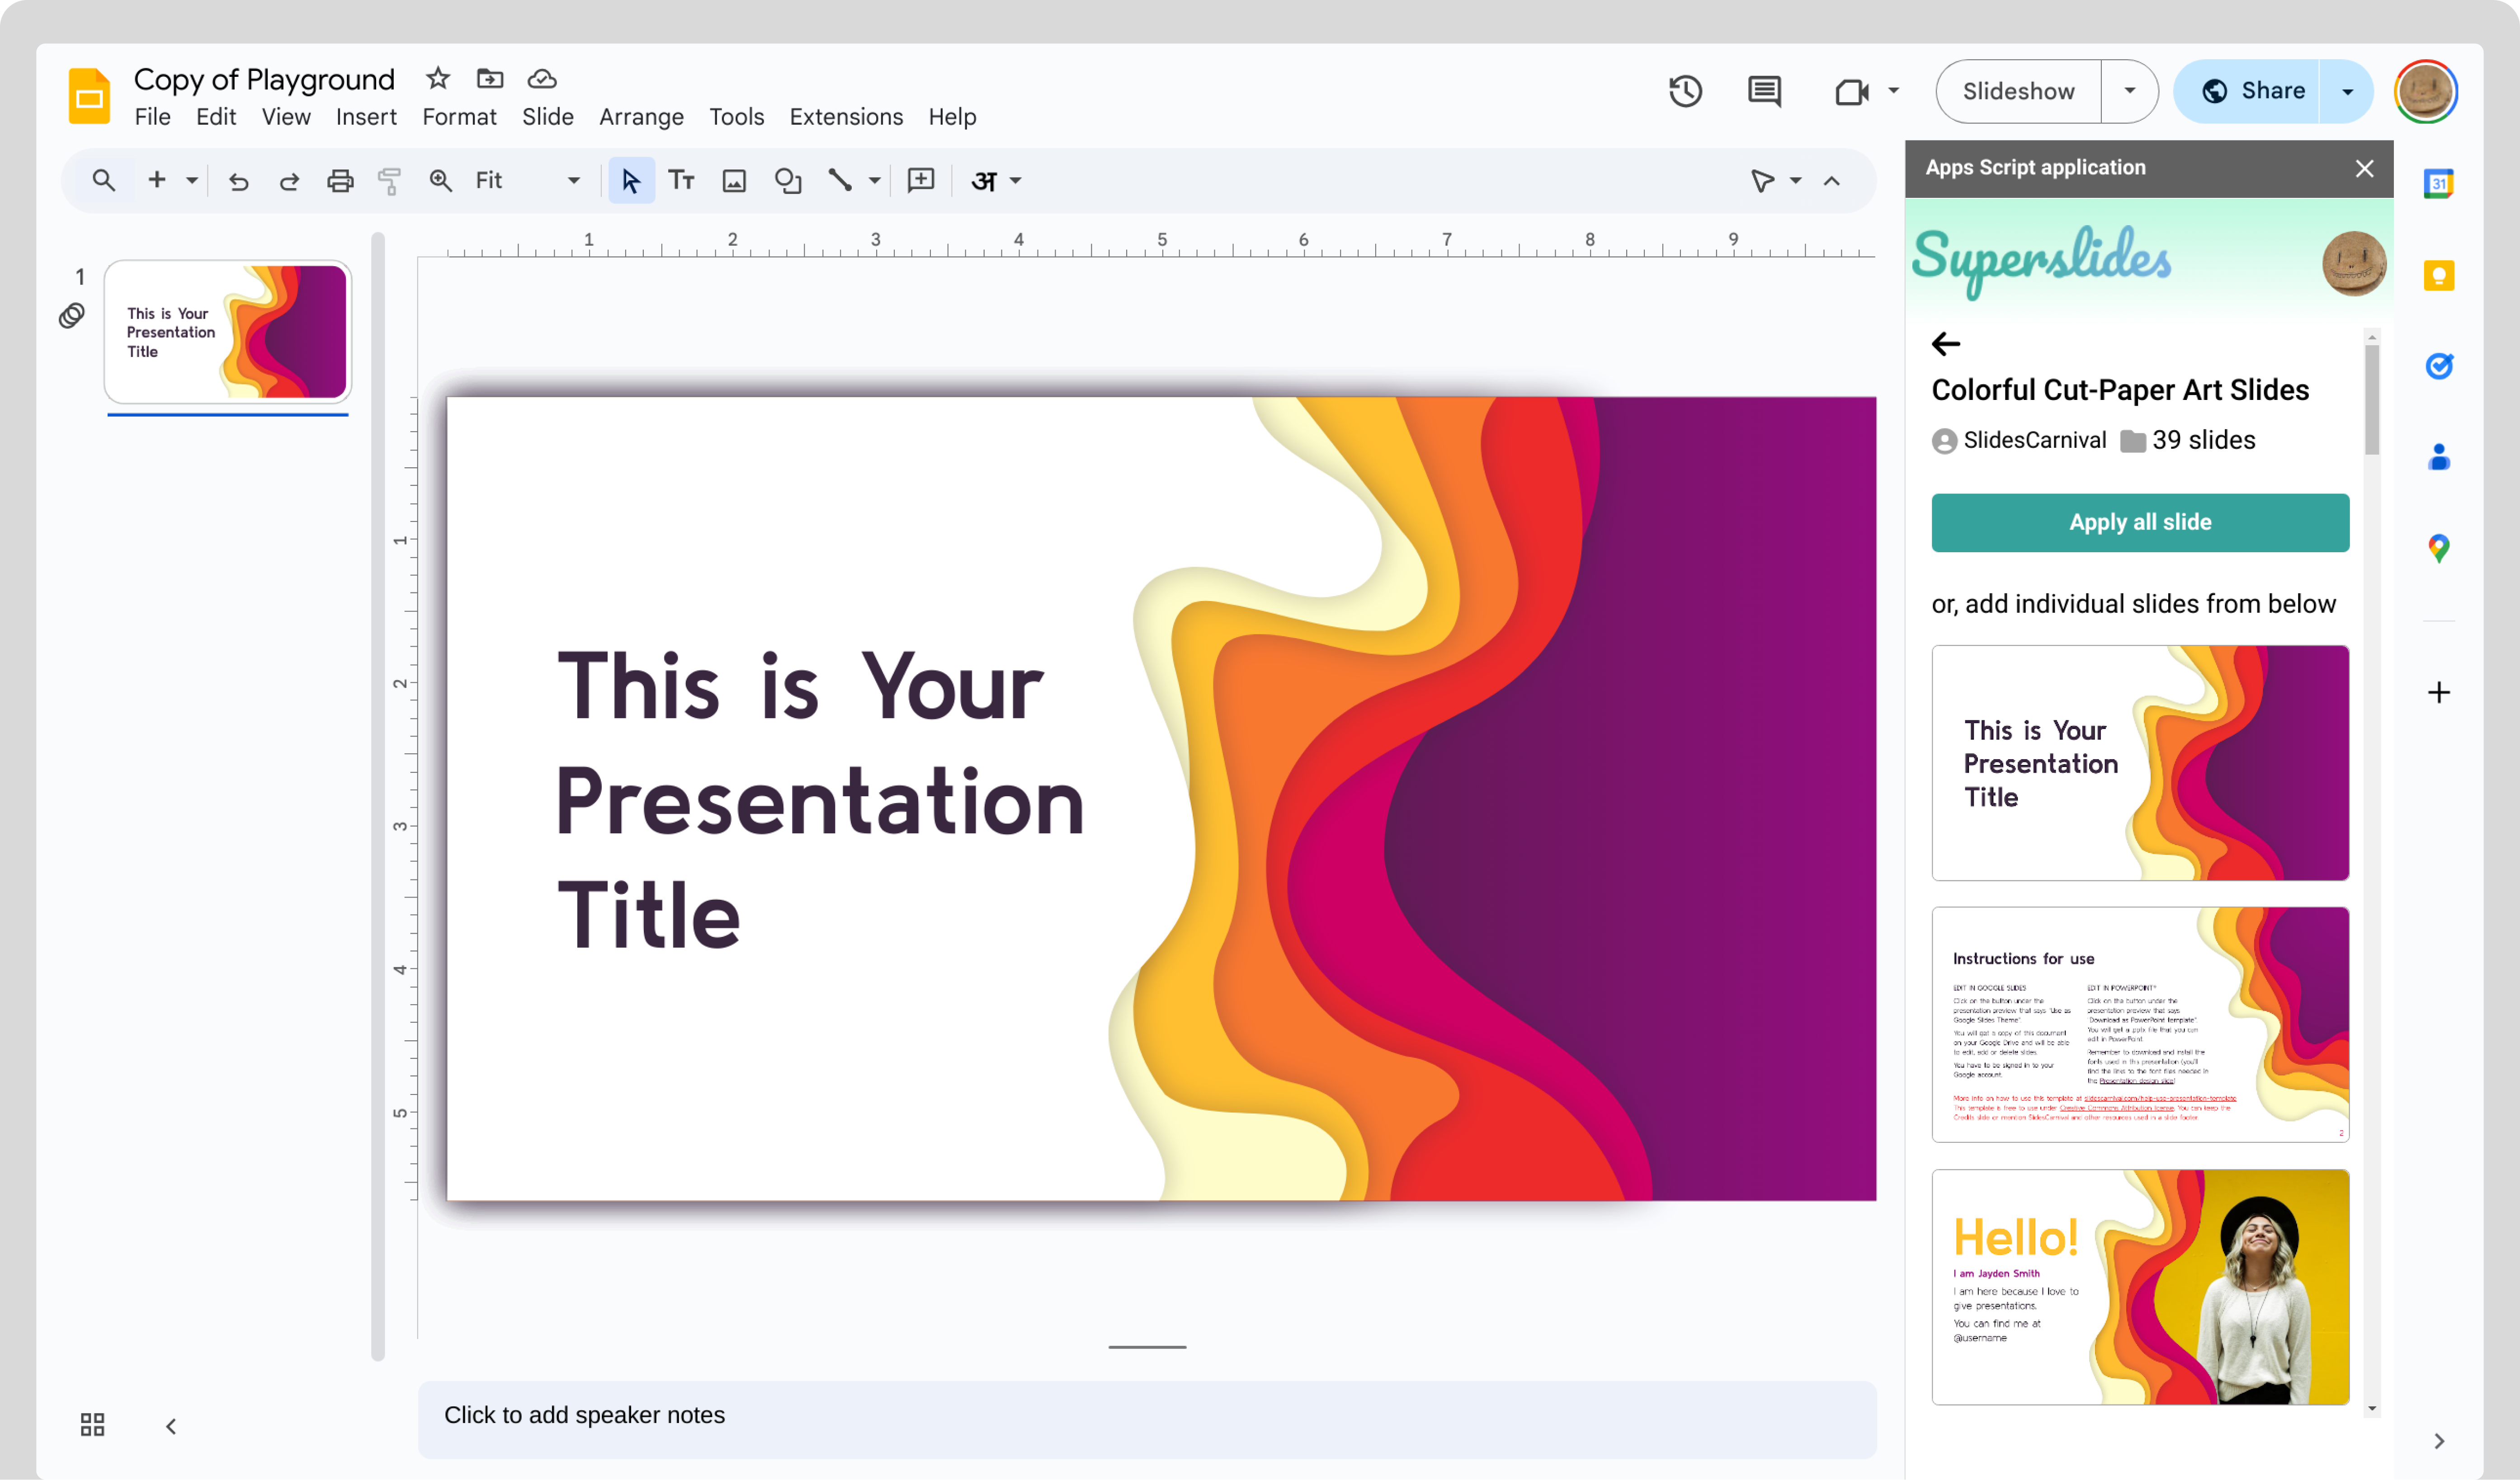Open the video call options dropdown

pos(1893,91)
